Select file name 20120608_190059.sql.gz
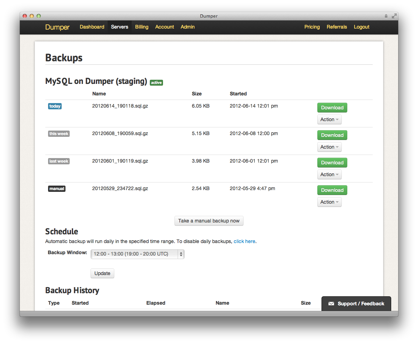 tap(120, 133)
